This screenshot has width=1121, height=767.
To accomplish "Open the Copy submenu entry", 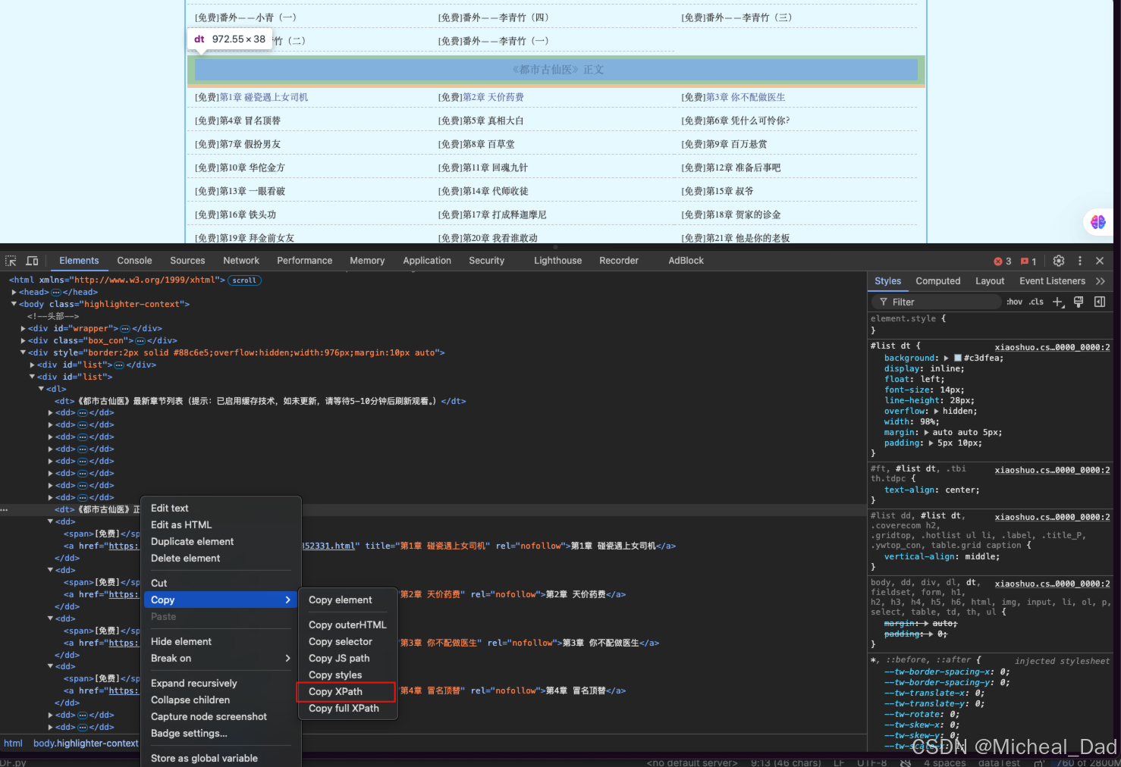I will click(x=220, y=600).
